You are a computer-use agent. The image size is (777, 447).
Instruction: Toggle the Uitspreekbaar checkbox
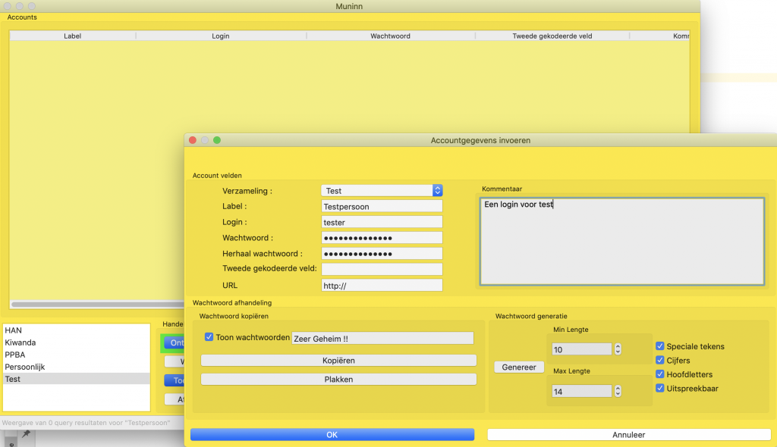coord(659,388)
